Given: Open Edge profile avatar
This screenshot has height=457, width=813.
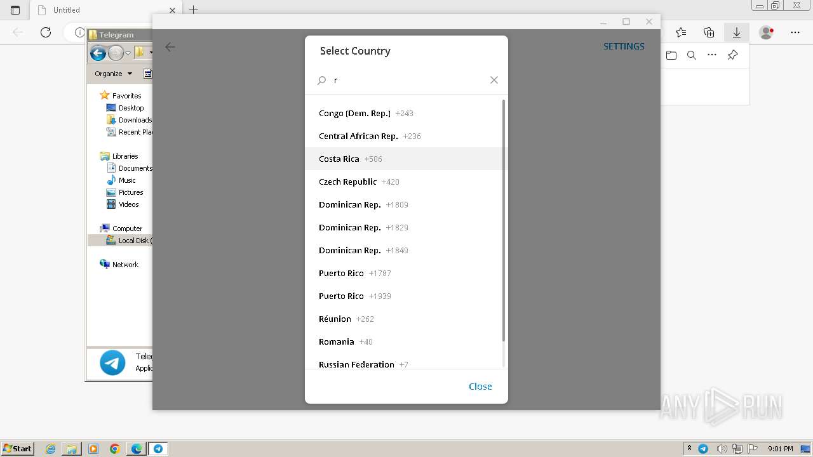Looking at the screenshot, I should (x=767, y=32).
